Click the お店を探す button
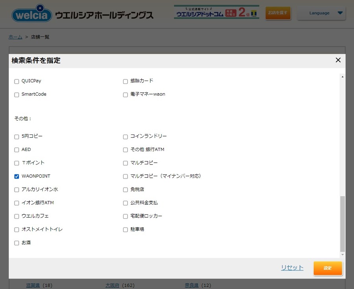The height and width of the screenshot is (289, 354). click(278, 13)
